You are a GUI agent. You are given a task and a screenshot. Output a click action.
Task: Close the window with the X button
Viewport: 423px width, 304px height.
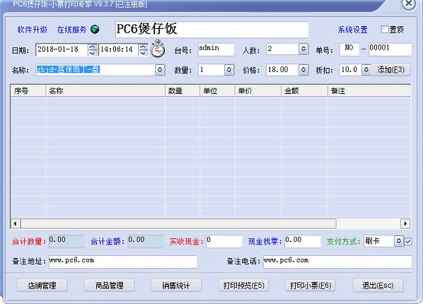pos(409,4)
